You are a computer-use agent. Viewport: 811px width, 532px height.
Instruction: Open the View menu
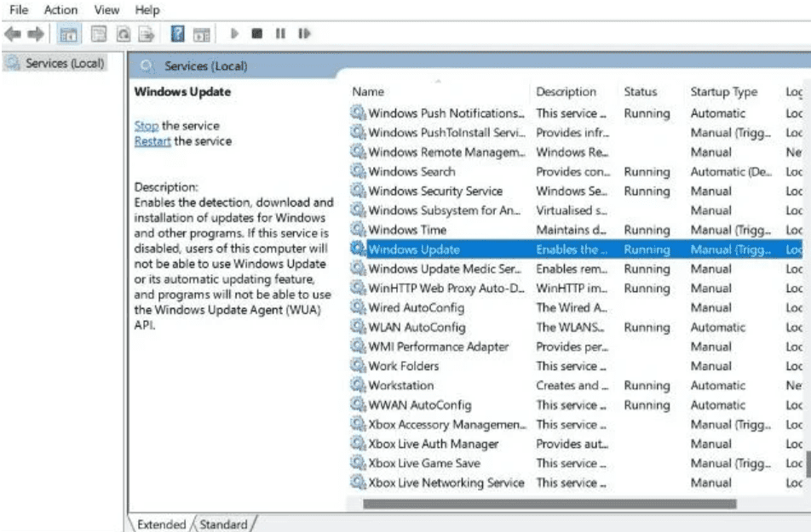coord(106,10)
